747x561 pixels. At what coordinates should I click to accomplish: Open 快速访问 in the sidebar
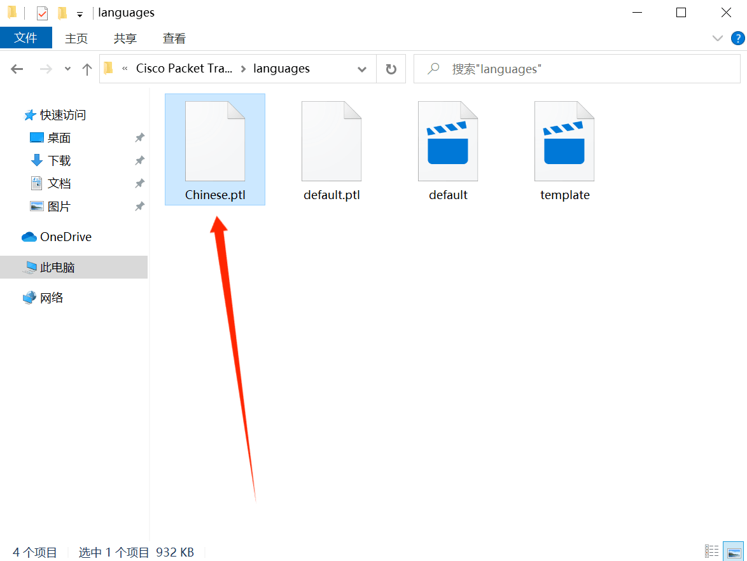pos(54,114)
